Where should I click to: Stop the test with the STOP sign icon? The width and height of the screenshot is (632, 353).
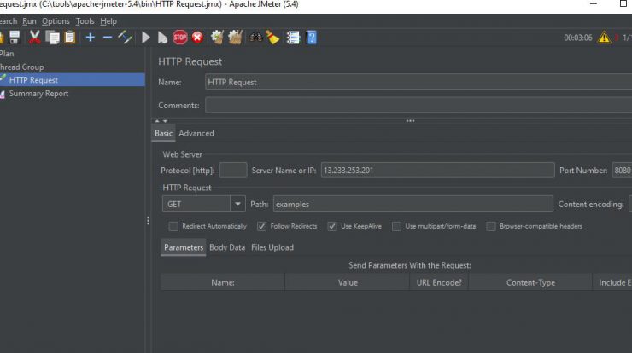click(179, 38)
